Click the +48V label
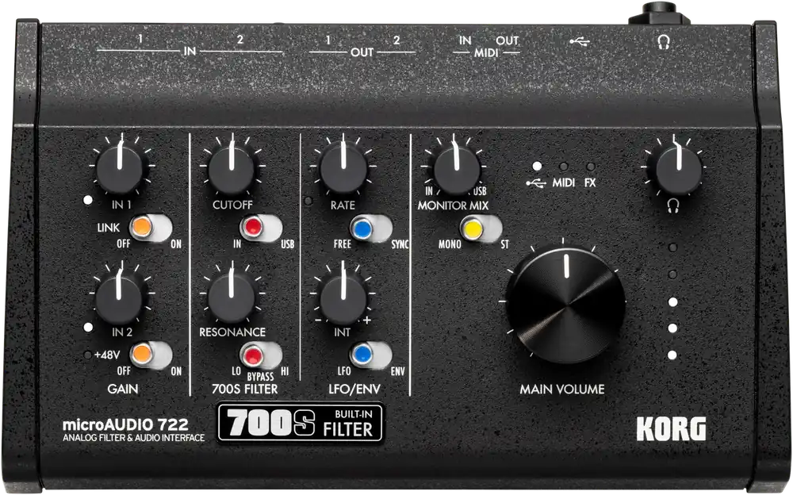Screen dimensions: 793x495 [107, 355]
